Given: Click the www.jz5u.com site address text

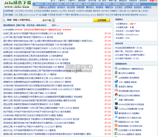Looking at the screenshot, I should click(x=132, y=34).
